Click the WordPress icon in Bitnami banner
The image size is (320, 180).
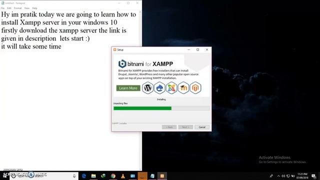148,88
